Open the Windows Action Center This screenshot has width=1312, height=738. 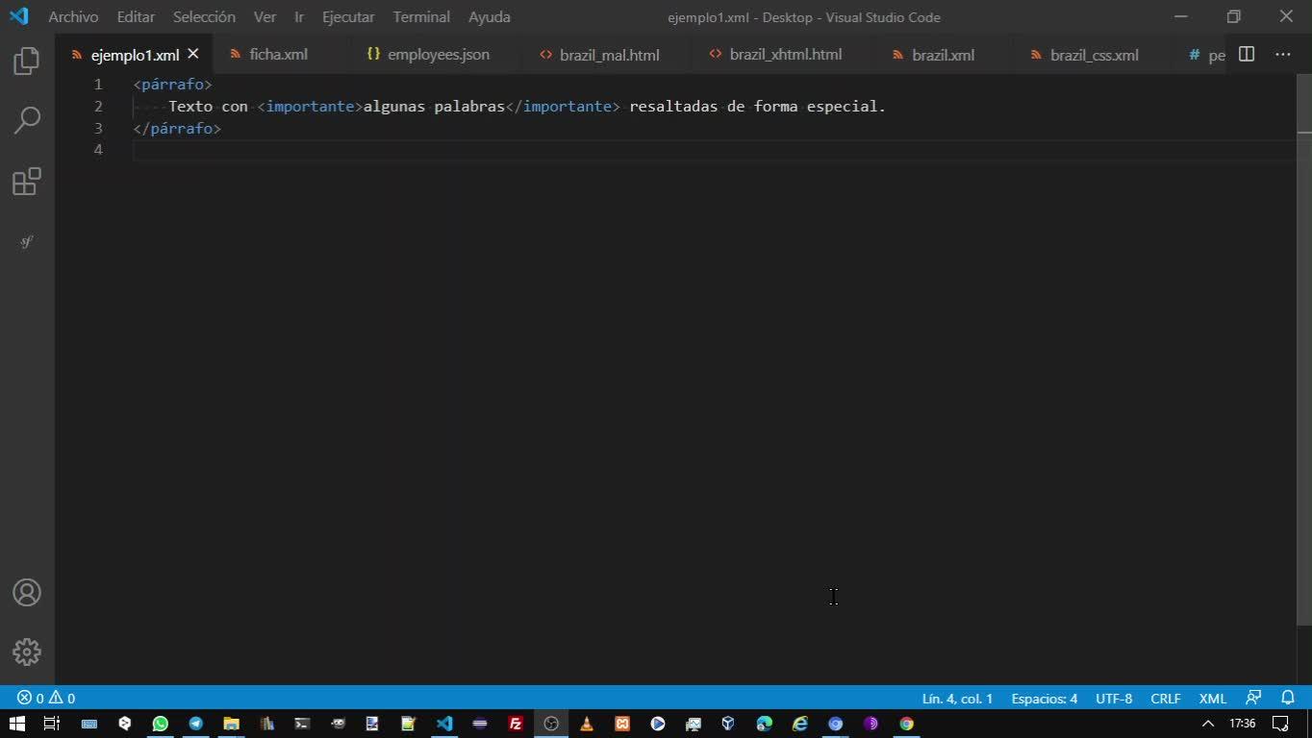(1280, 724)
